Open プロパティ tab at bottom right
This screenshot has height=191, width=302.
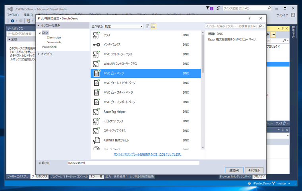click(x=259, y=176)
